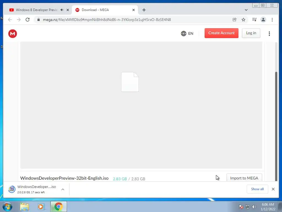Screen dimensions: 282x212
Task: Close the Download - MEGA tab
Action: coord(134,10)
